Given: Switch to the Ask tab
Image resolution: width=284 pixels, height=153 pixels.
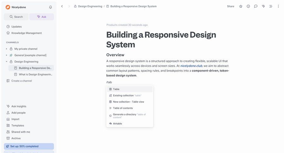Looking at the screenshot, I should coord(41,17).
